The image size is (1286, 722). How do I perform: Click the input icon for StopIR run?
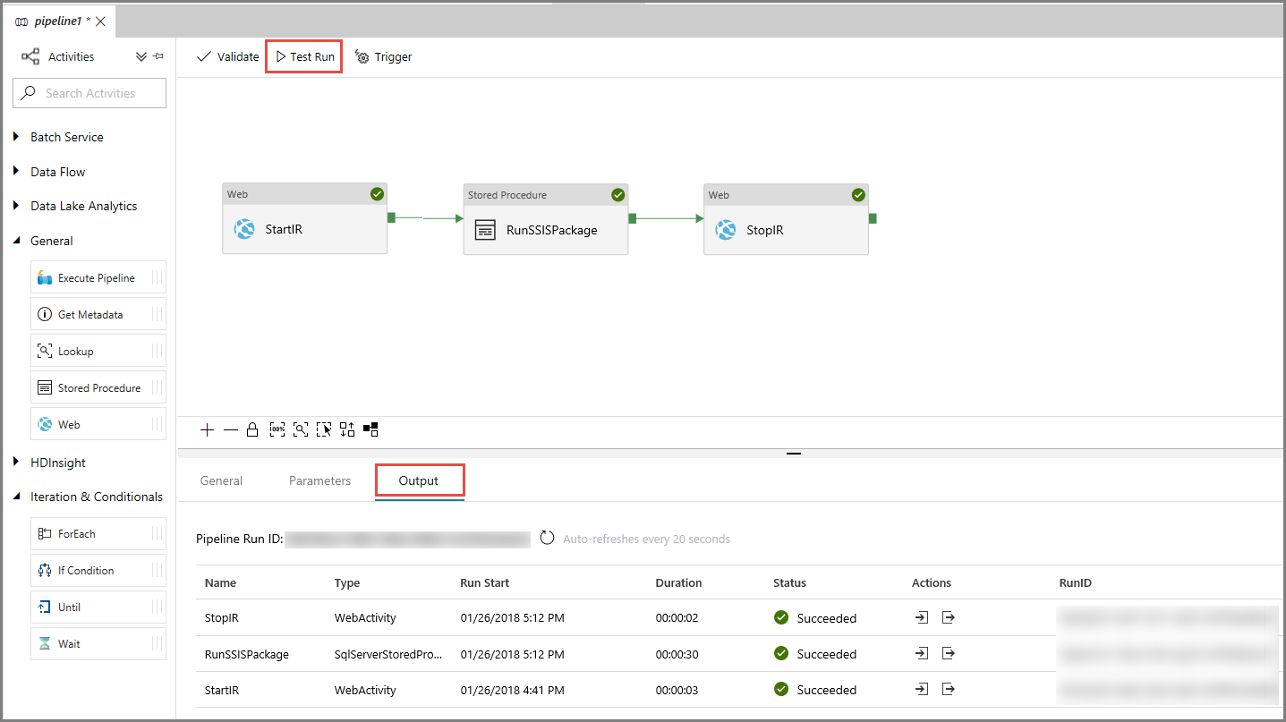[922, 617]
